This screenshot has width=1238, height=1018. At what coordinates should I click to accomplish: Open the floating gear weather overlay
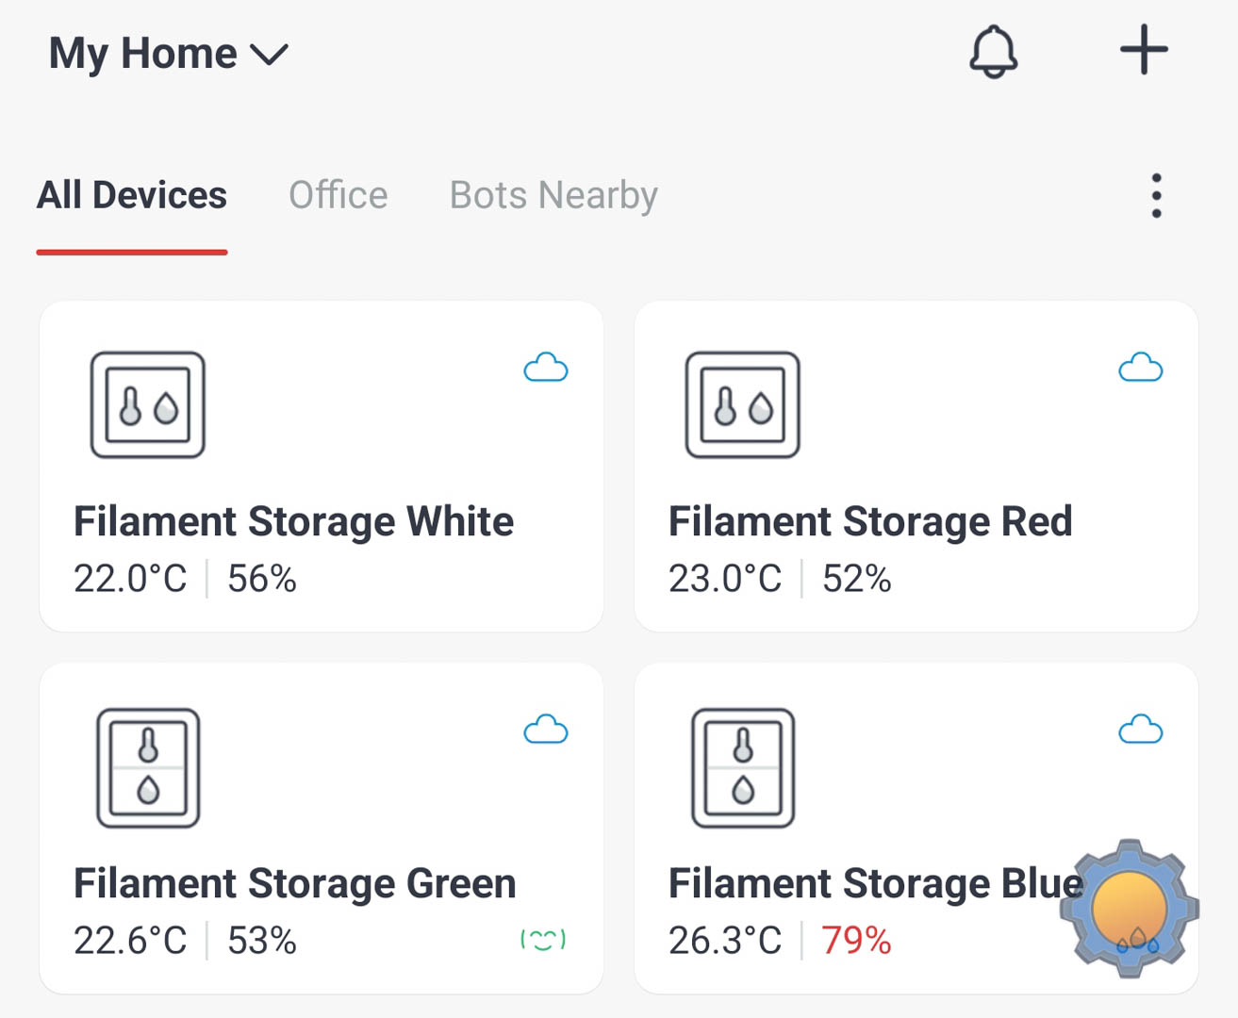[x=1130, y=909]
